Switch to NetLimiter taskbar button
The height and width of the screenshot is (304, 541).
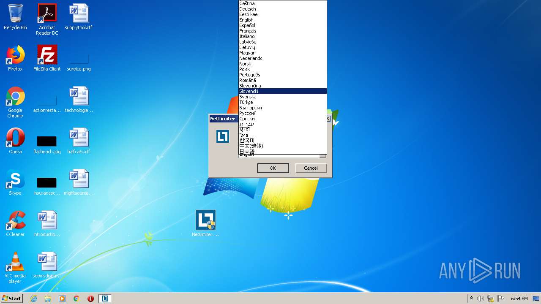coord(105,299)
